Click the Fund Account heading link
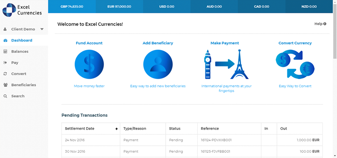 coord(89,43)
